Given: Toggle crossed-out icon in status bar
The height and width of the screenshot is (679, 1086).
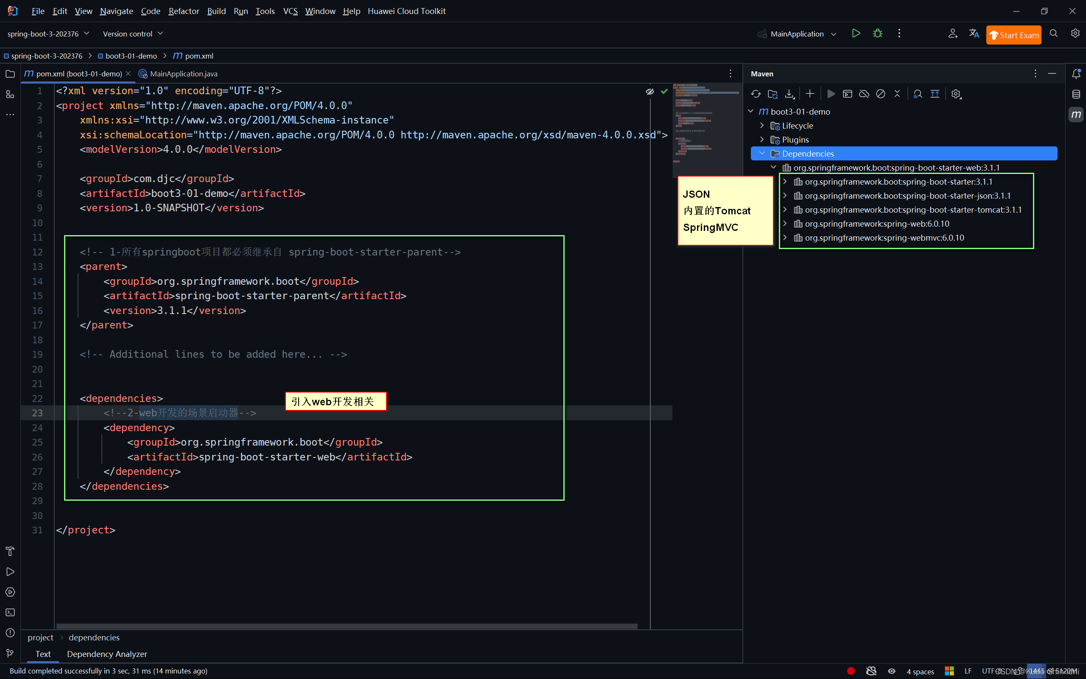Looking at the screenshot, I should tap(871, 671).
